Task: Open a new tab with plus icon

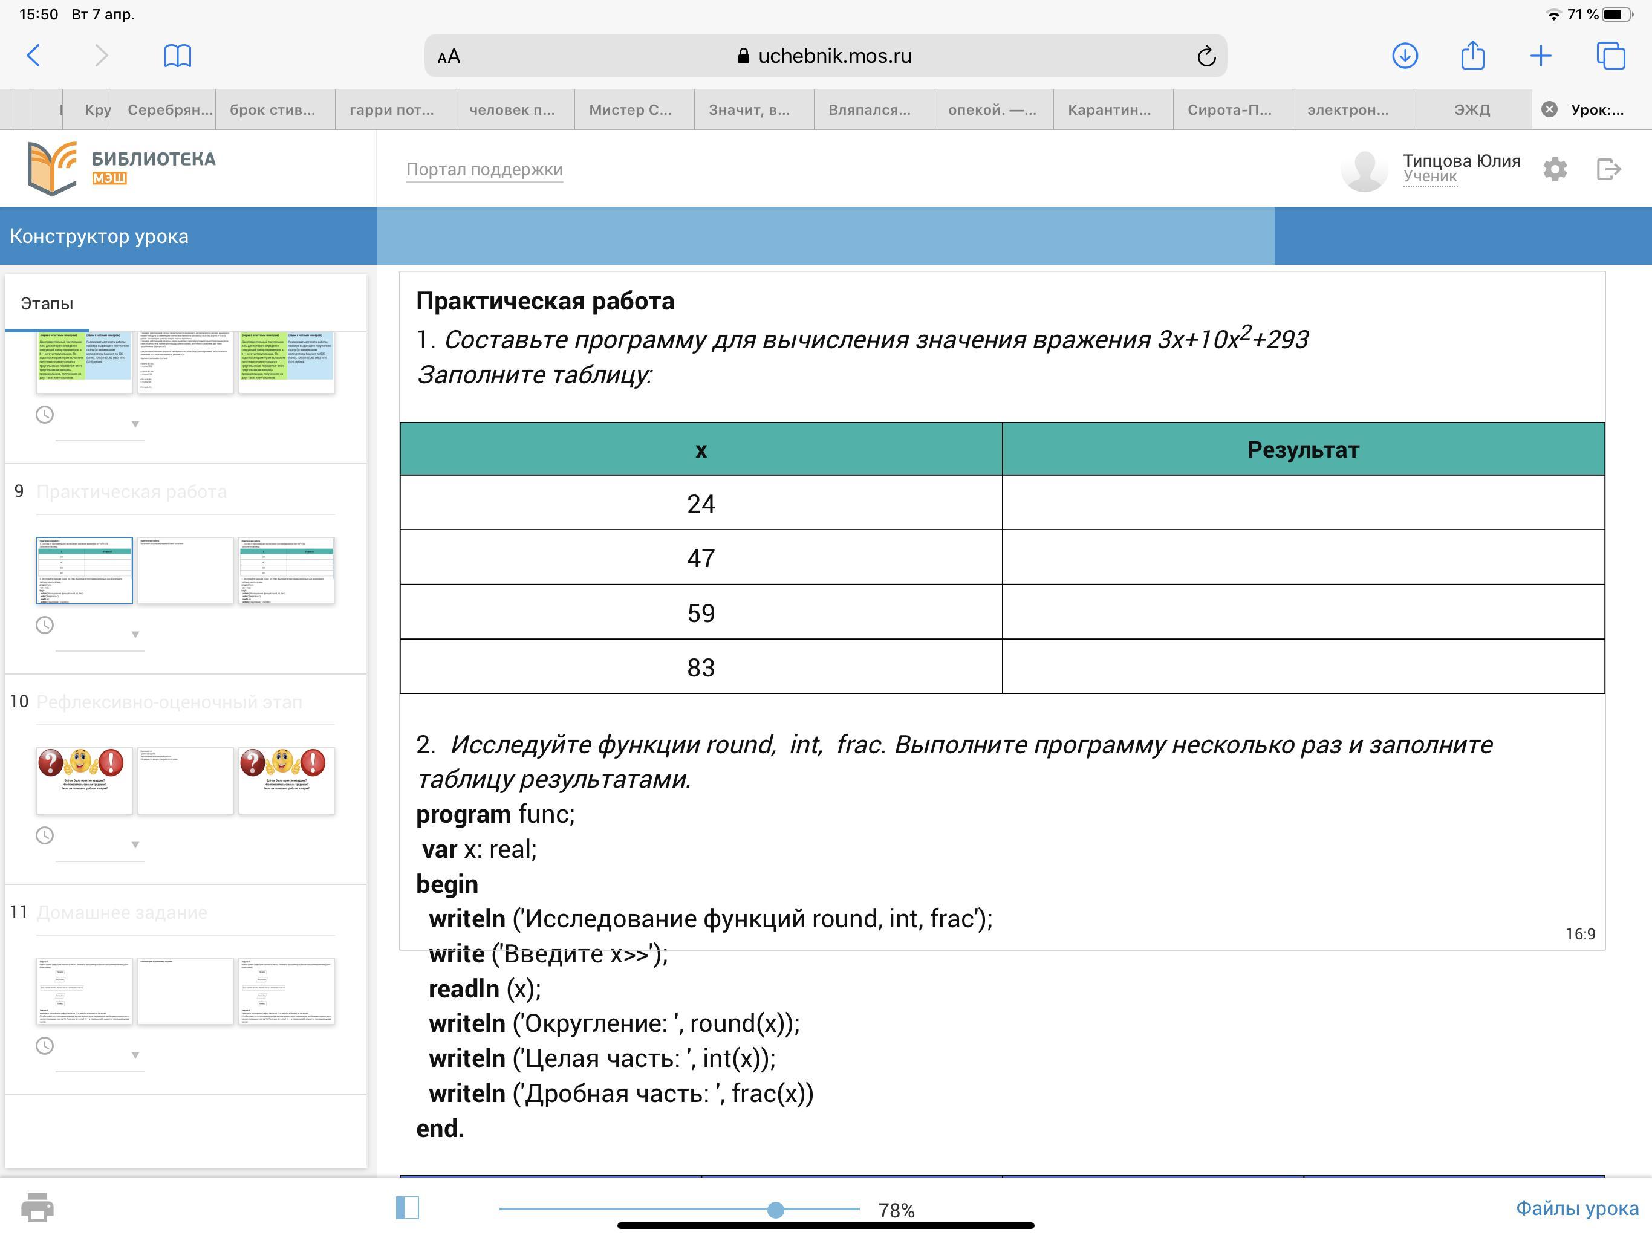Action: point(1540,55)
